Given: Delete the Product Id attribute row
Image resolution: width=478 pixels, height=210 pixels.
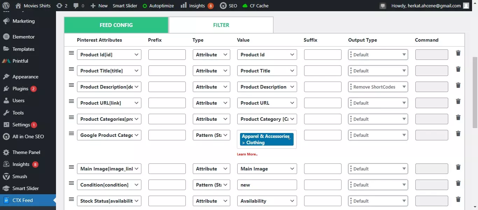Looking at the screenshot, I should pyautogui.click(x=458, y=53).
